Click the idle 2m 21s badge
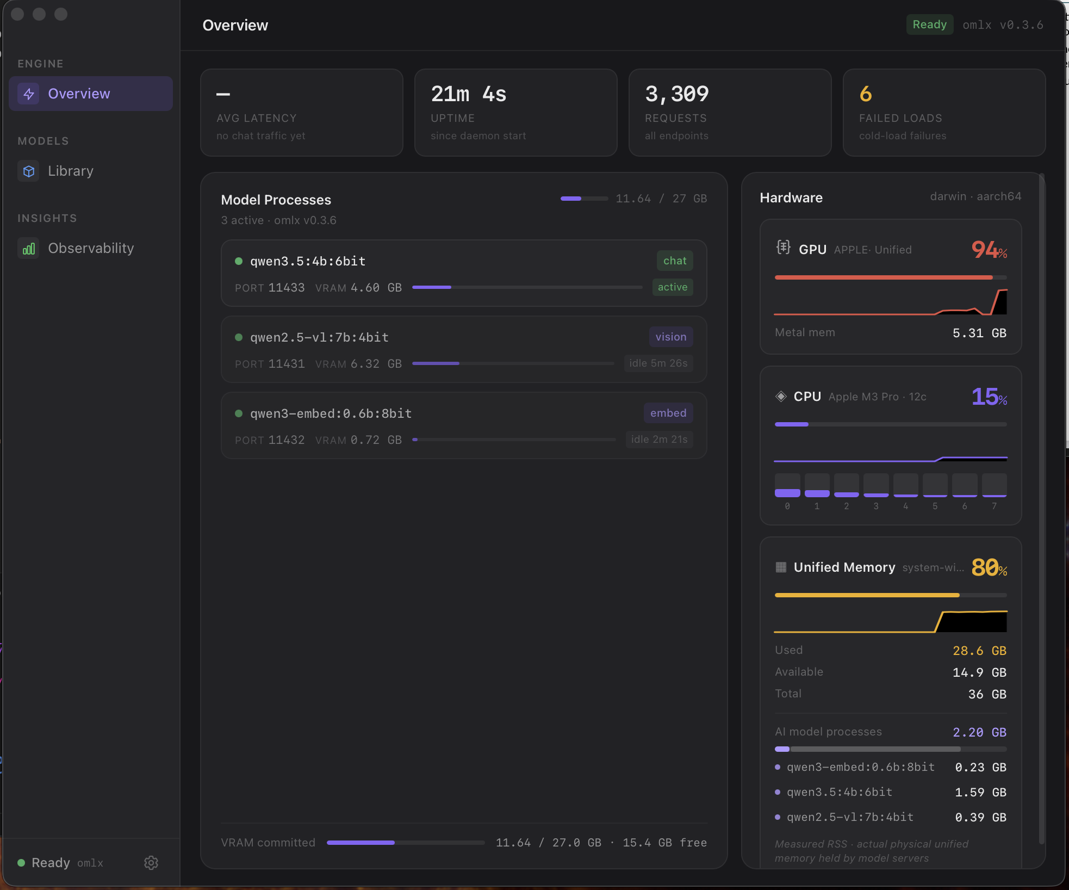This screenshot has height=890, width=1069. pyautogui.click(x=659, y=439)
